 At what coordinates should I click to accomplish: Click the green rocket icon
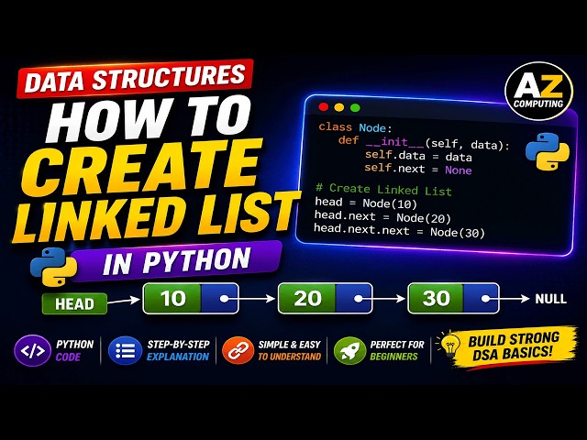tap(349, 350)
